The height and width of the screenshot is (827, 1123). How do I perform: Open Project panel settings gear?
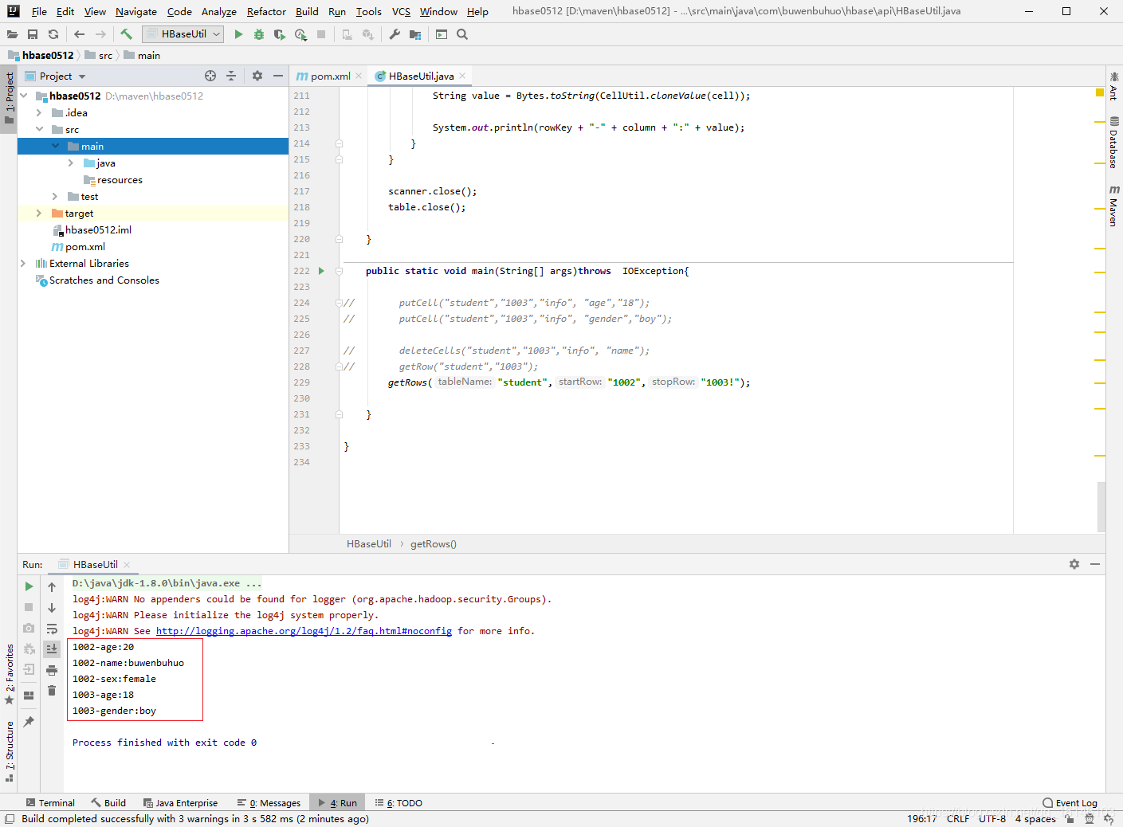(x=257, y=76)
